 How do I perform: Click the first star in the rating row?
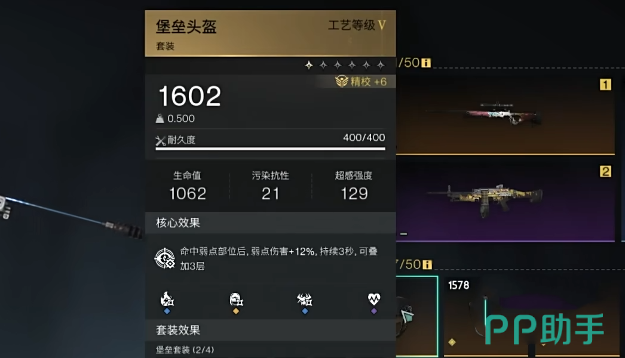[309, 65]
